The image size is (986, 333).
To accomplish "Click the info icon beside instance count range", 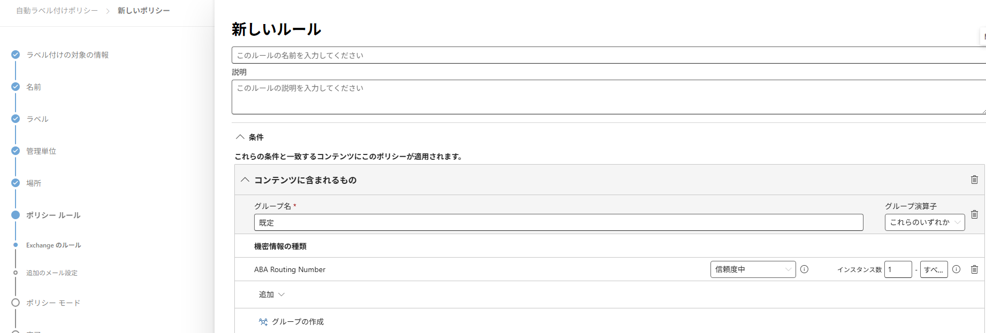I will tap(957, 269).
